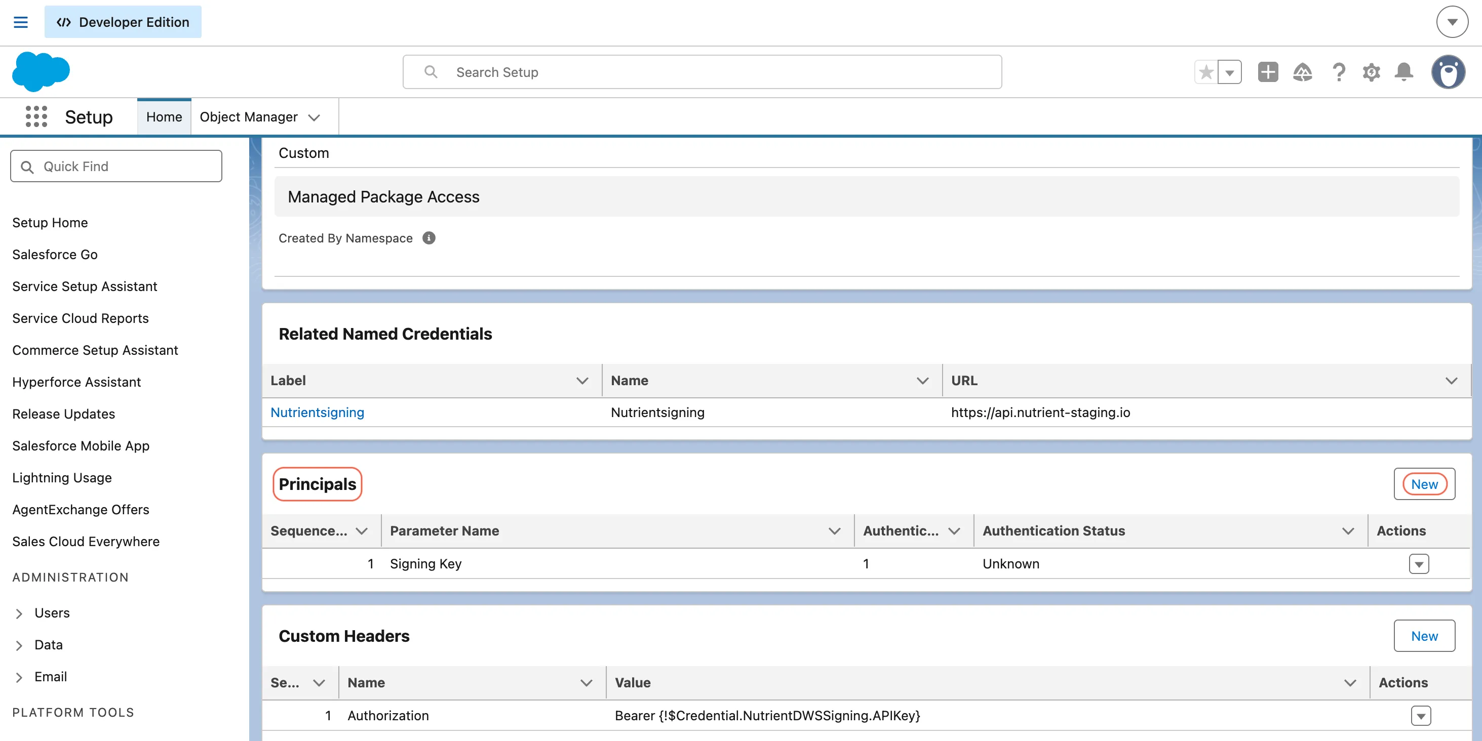Open Service Setup Assistant

pyautogui.click(x=85, y=286)
